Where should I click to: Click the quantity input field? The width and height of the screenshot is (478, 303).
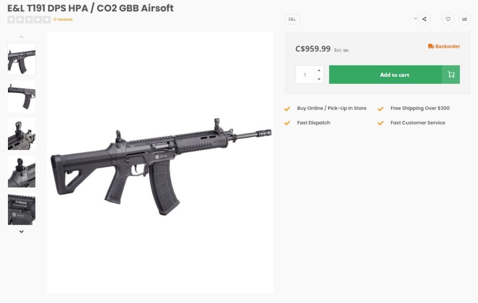tap(305, 75)
